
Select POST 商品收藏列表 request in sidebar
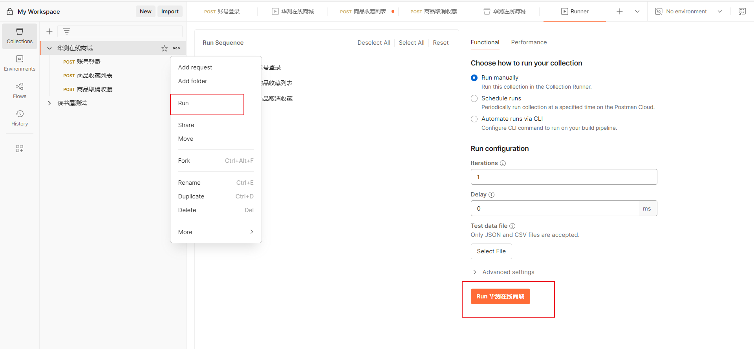coord(88,76)
